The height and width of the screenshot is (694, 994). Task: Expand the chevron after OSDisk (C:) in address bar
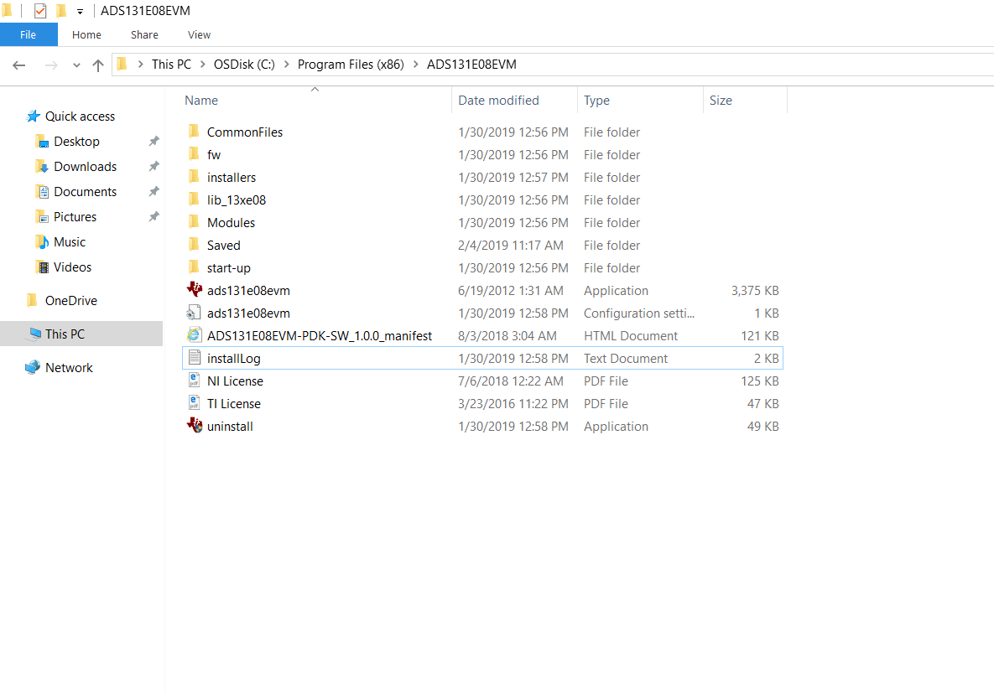coord(287,65)
